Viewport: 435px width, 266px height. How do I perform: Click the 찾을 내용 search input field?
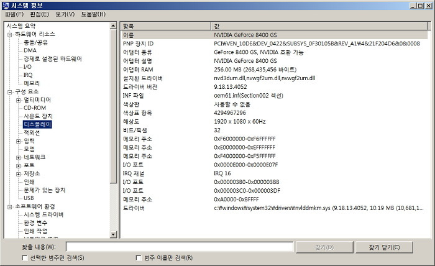coord(180,247)
